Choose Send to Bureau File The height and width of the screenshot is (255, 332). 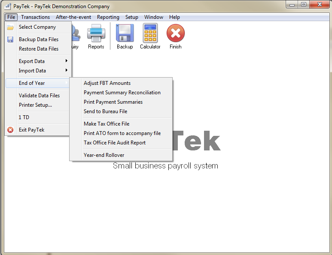coord(121,111)
